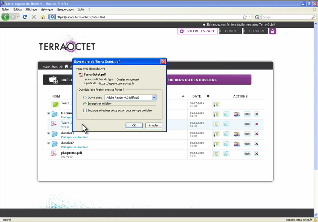Click the home icon in breadcrumb

[66, 67]
